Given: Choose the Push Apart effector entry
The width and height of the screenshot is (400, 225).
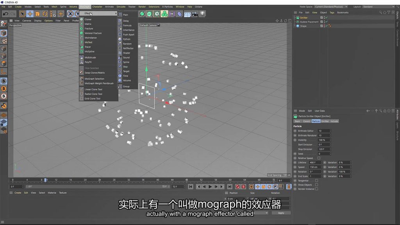Looking at the screenshot, I should [x=128, y=35].
